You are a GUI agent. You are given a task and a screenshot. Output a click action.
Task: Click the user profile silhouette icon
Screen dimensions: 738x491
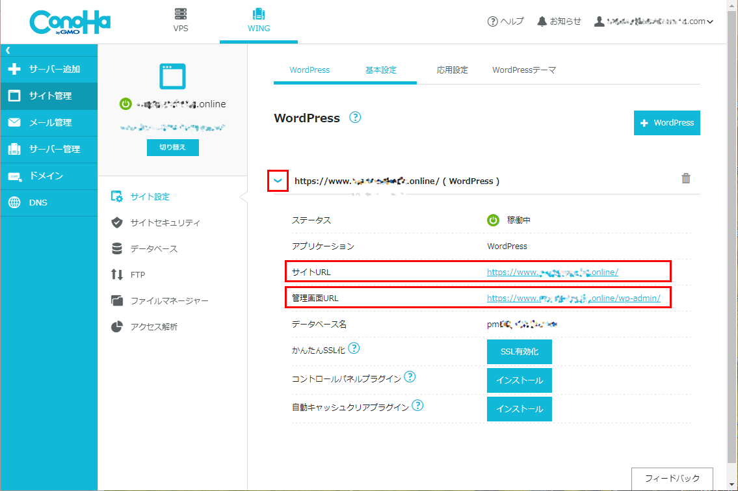click(x=599, y=21)
